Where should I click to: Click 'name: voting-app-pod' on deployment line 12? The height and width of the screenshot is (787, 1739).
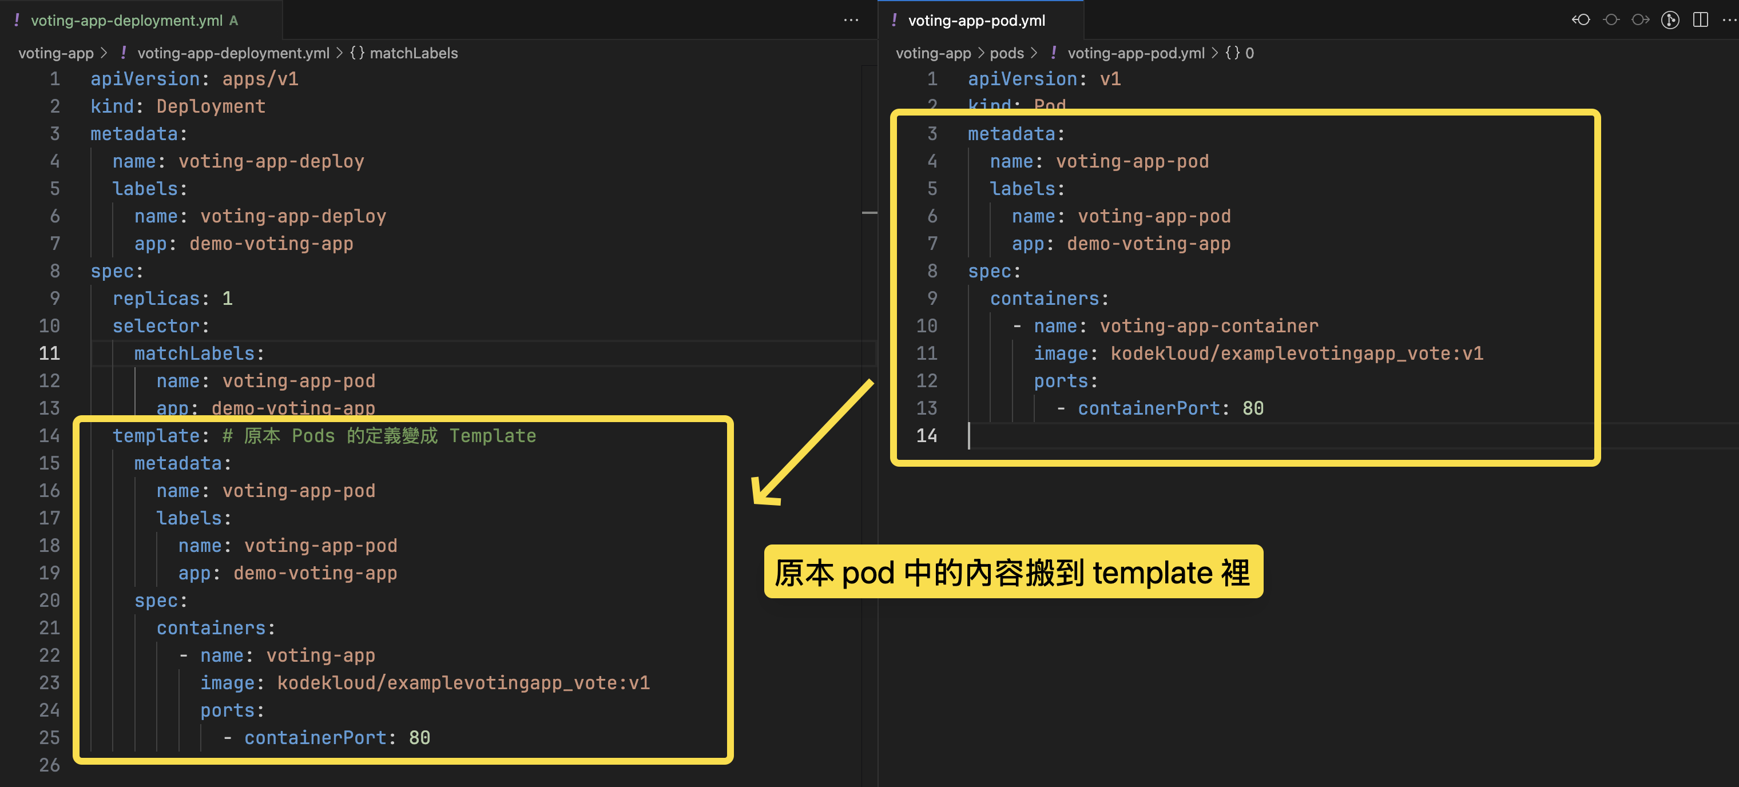pyautogui.click(x=266, y=381)
